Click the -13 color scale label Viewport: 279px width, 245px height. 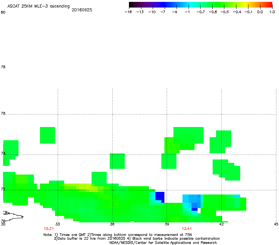[140, 12]
